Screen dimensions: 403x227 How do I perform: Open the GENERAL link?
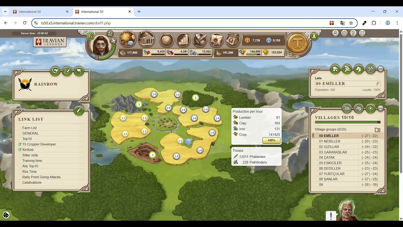tap(31, 133)
